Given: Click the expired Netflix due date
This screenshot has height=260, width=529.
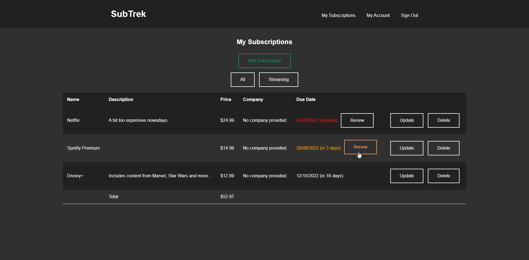Looking at the screenshot, I should pos(317,120).
